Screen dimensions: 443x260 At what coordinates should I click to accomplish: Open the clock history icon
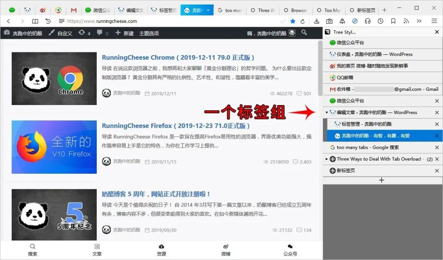pos(381,21)
